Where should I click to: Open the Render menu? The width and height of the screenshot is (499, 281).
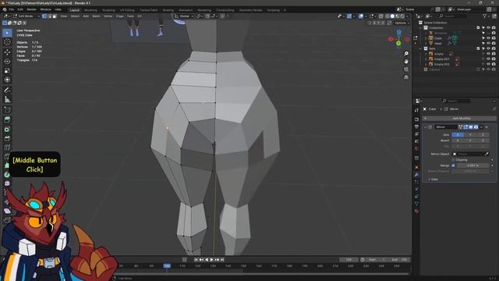tap(31, 9)
